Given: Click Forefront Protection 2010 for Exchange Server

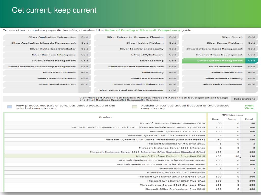Looking at the screenshot, I should pos(162,160).
